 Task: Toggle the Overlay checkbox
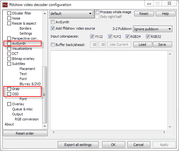coord(9,104)
